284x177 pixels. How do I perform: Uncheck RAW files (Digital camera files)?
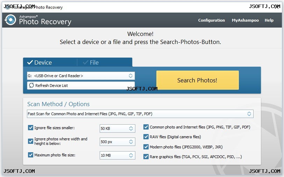146,137
